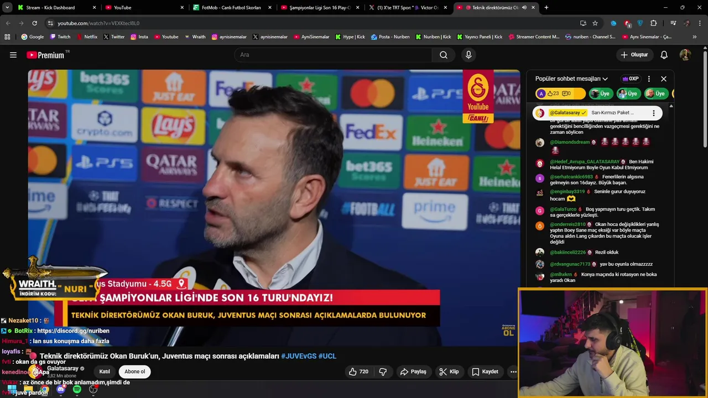Open the Twitch bookmark

pos(60,37)
